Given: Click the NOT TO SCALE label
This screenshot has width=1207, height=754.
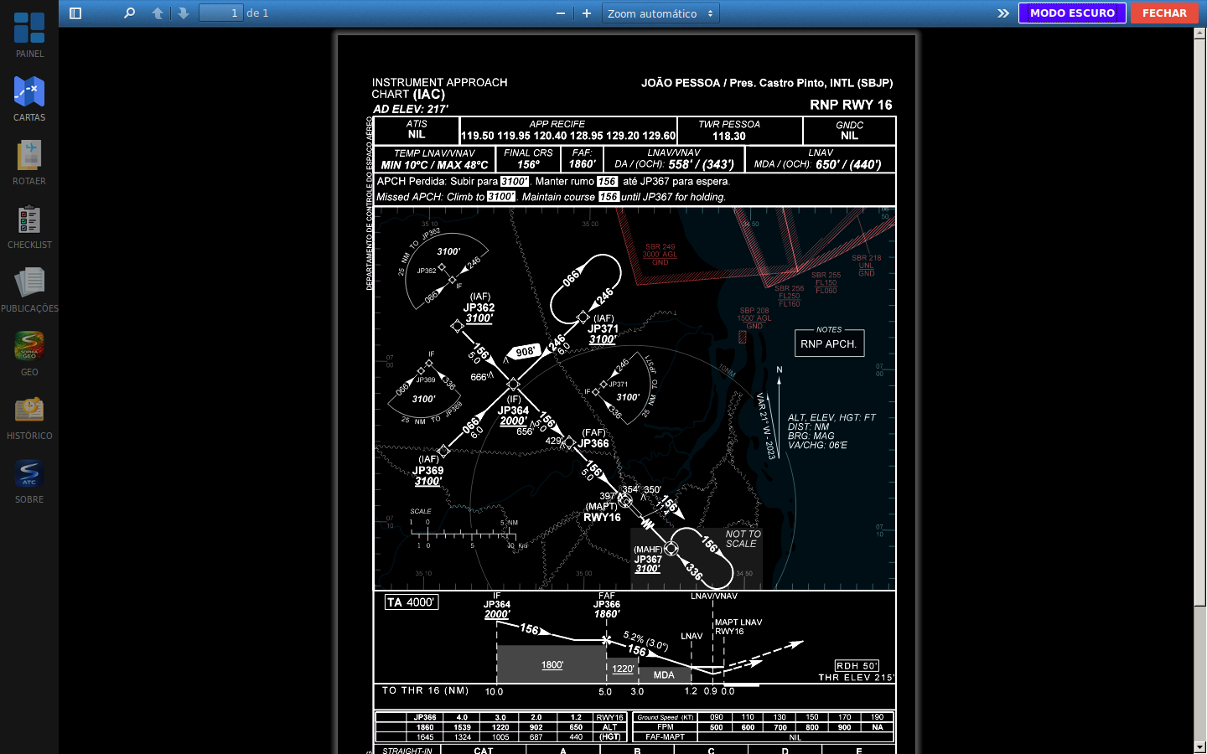Looking at the screenshot, I should pos(743,539).
